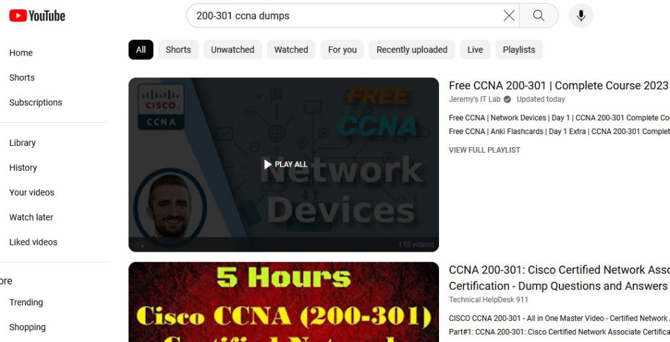Image resolution: width=670 pixels, height=342 pixels.
Task: Click the 'Updated today' text
Action: (540, 99)
